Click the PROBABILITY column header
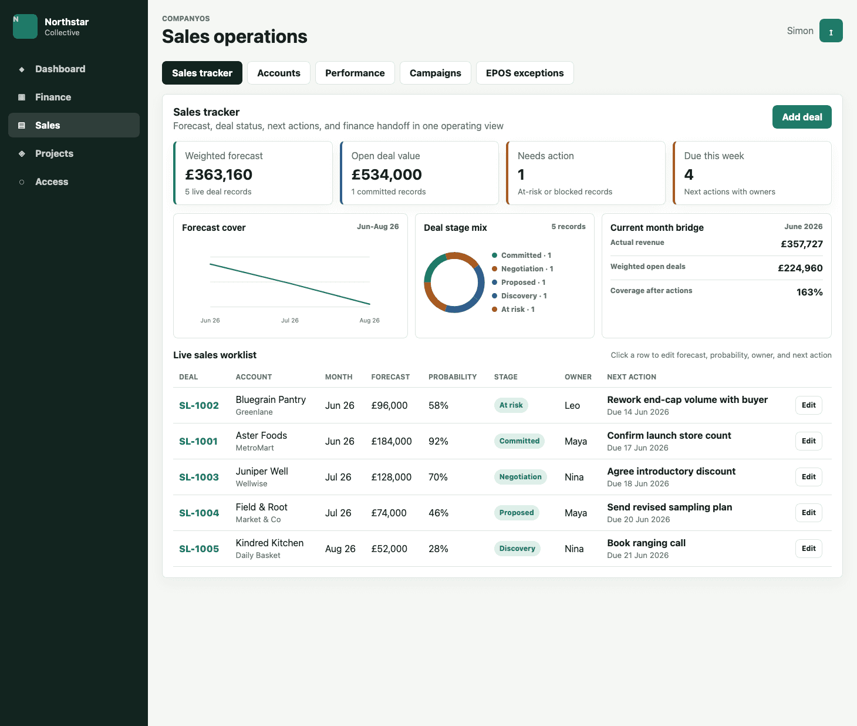This screenshot has height=726, width=857. [x=453, y=377]
